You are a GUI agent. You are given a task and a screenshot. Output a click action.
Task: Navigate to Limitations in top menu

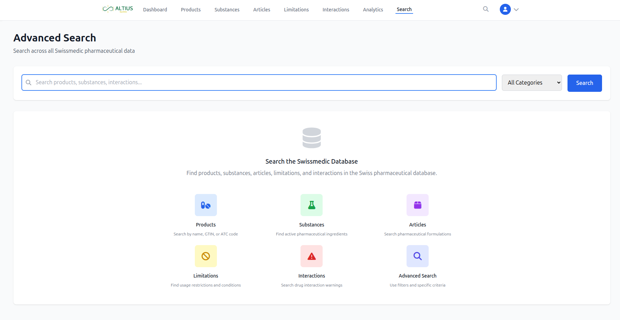[x=296, y=10]
